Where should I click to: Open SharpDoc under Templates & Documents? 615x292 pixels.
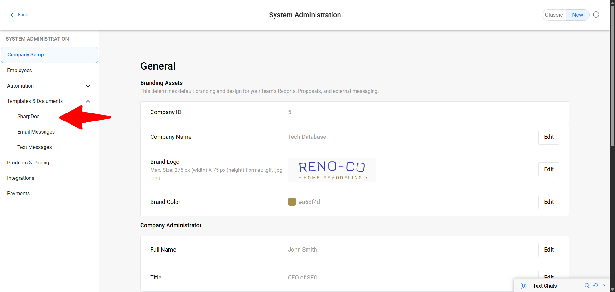pos(29,116)
